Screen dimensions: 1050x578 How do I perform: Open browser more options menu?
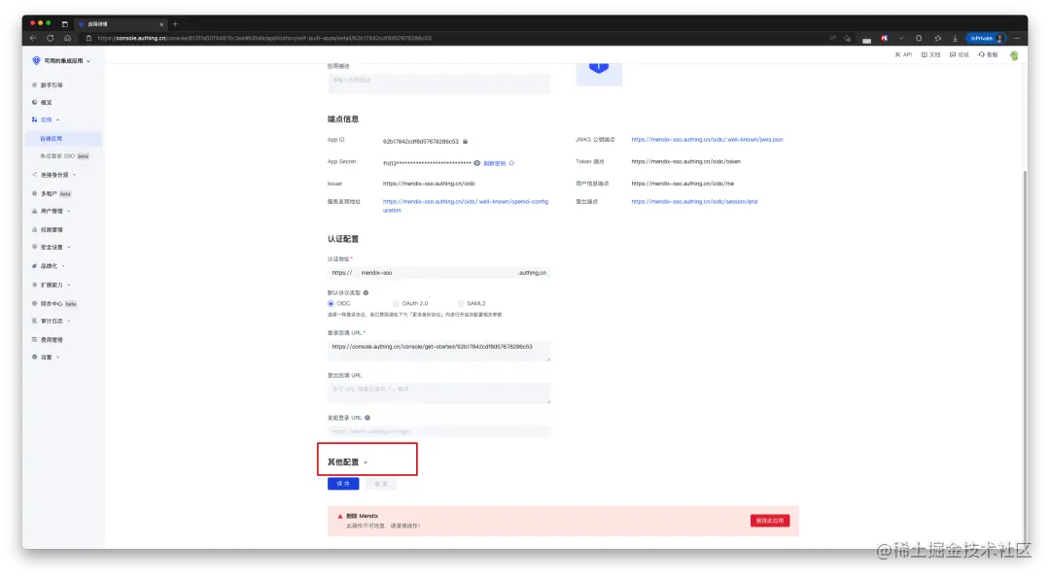1017,38
